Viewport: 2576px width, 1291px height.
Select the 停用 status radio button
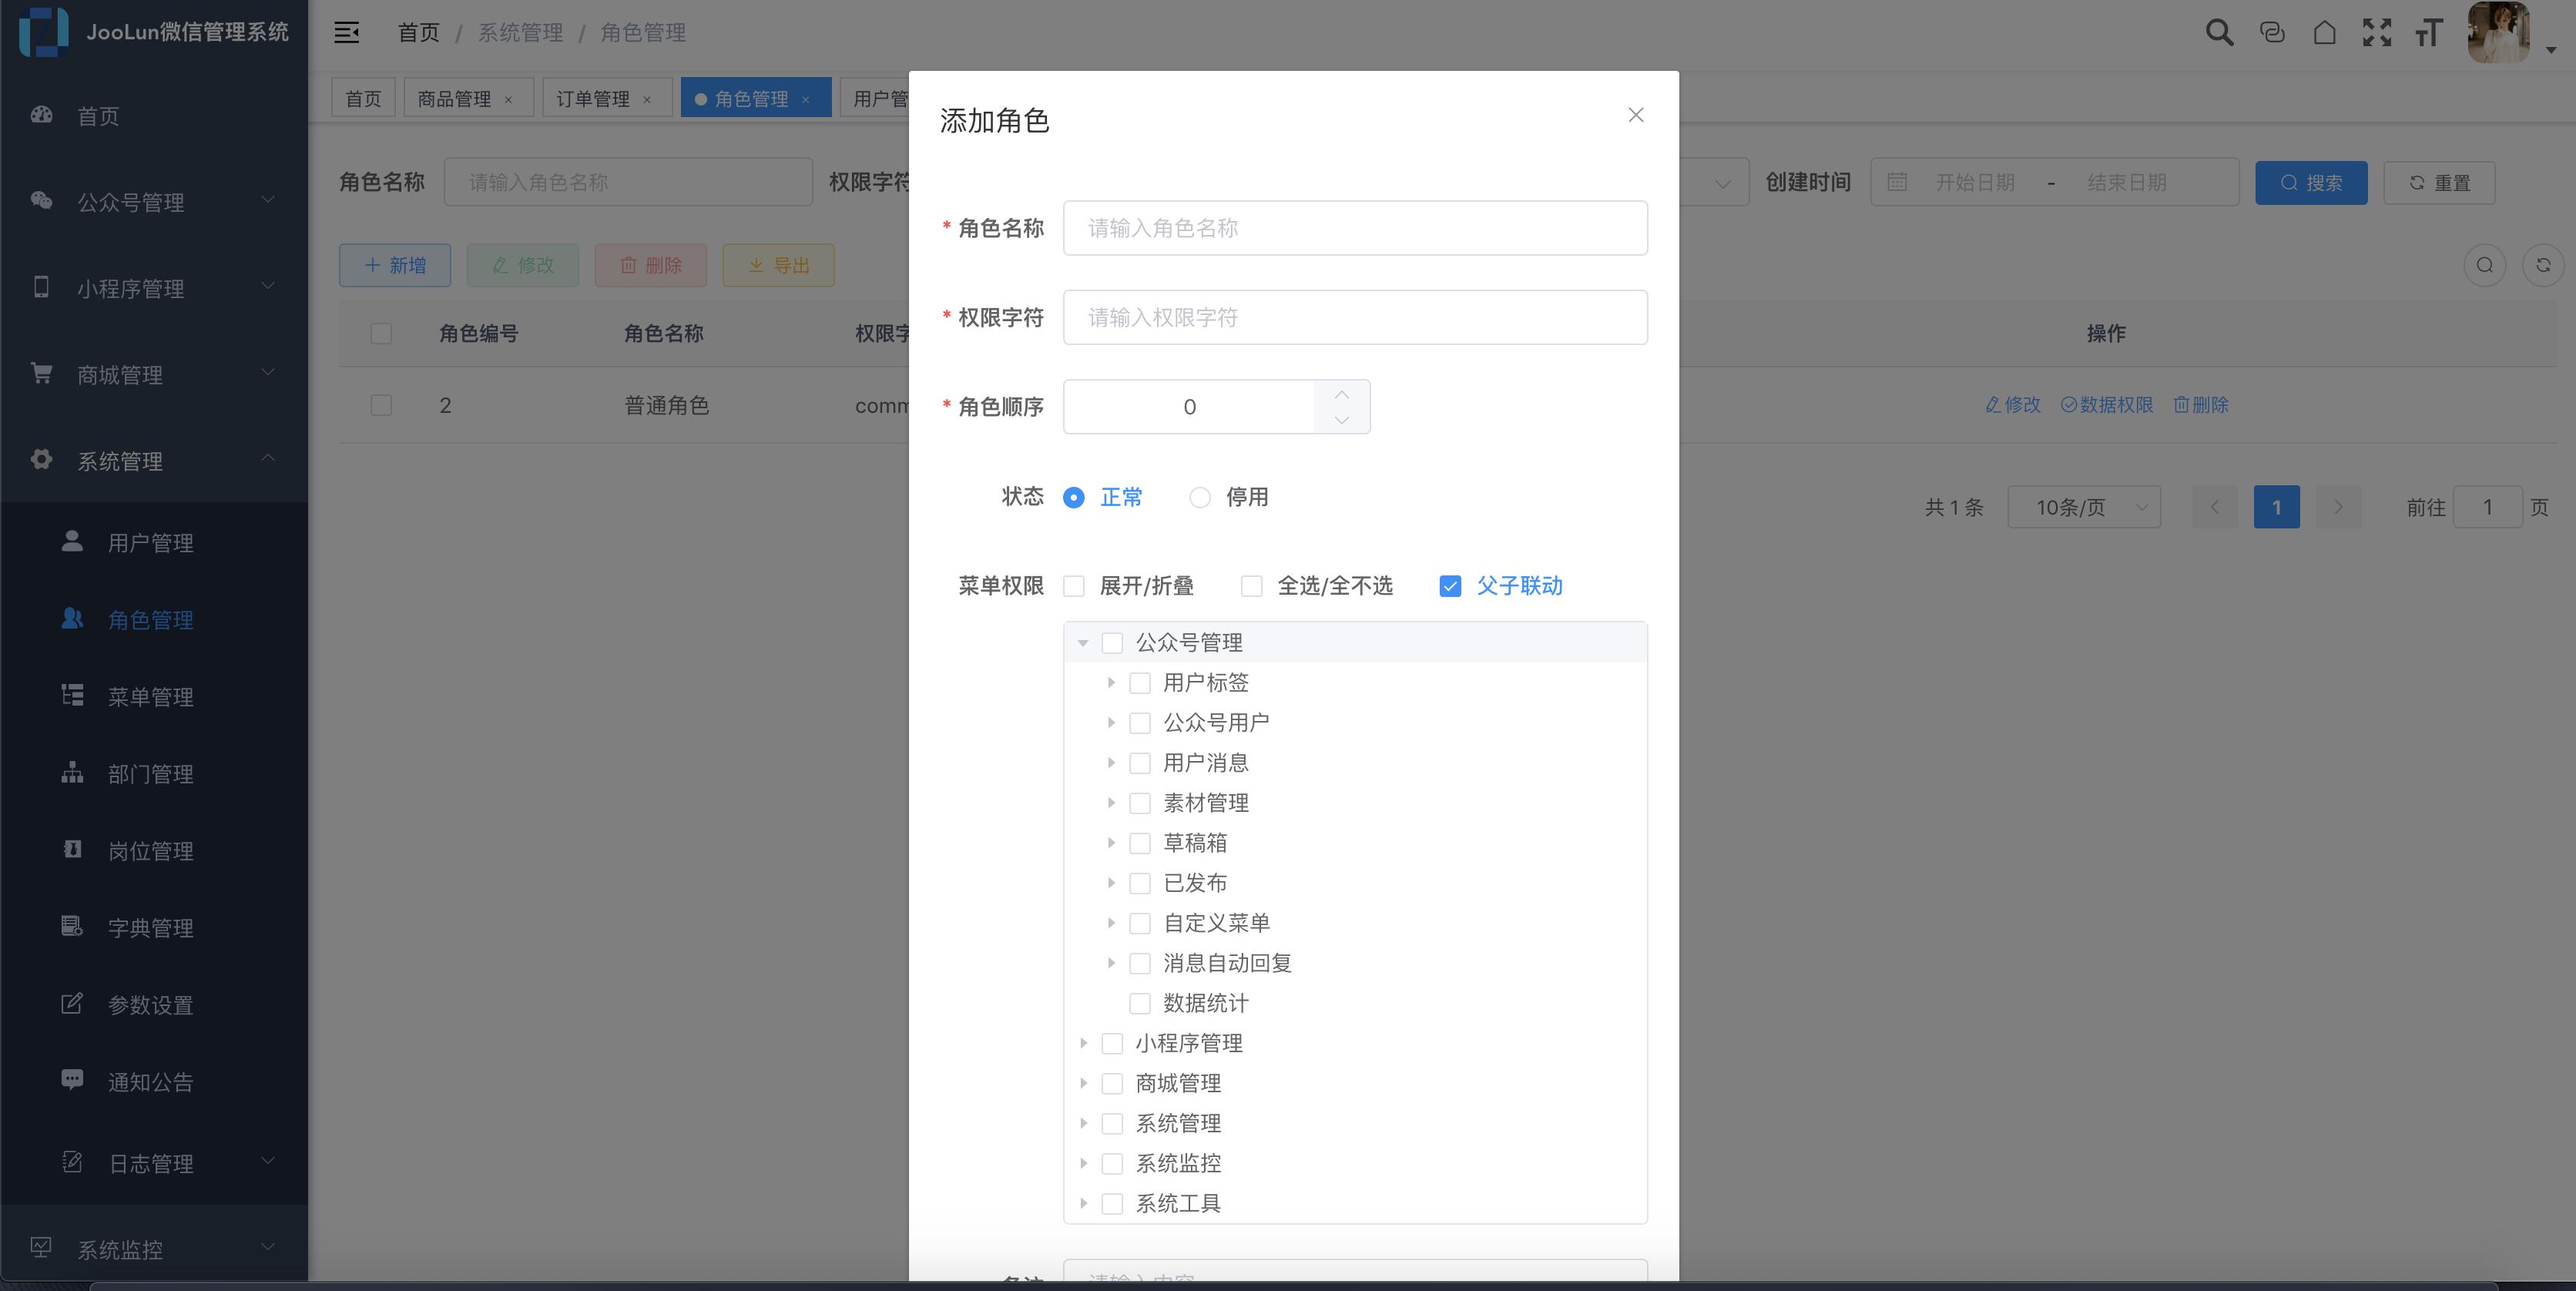(x=1199, y=497)
